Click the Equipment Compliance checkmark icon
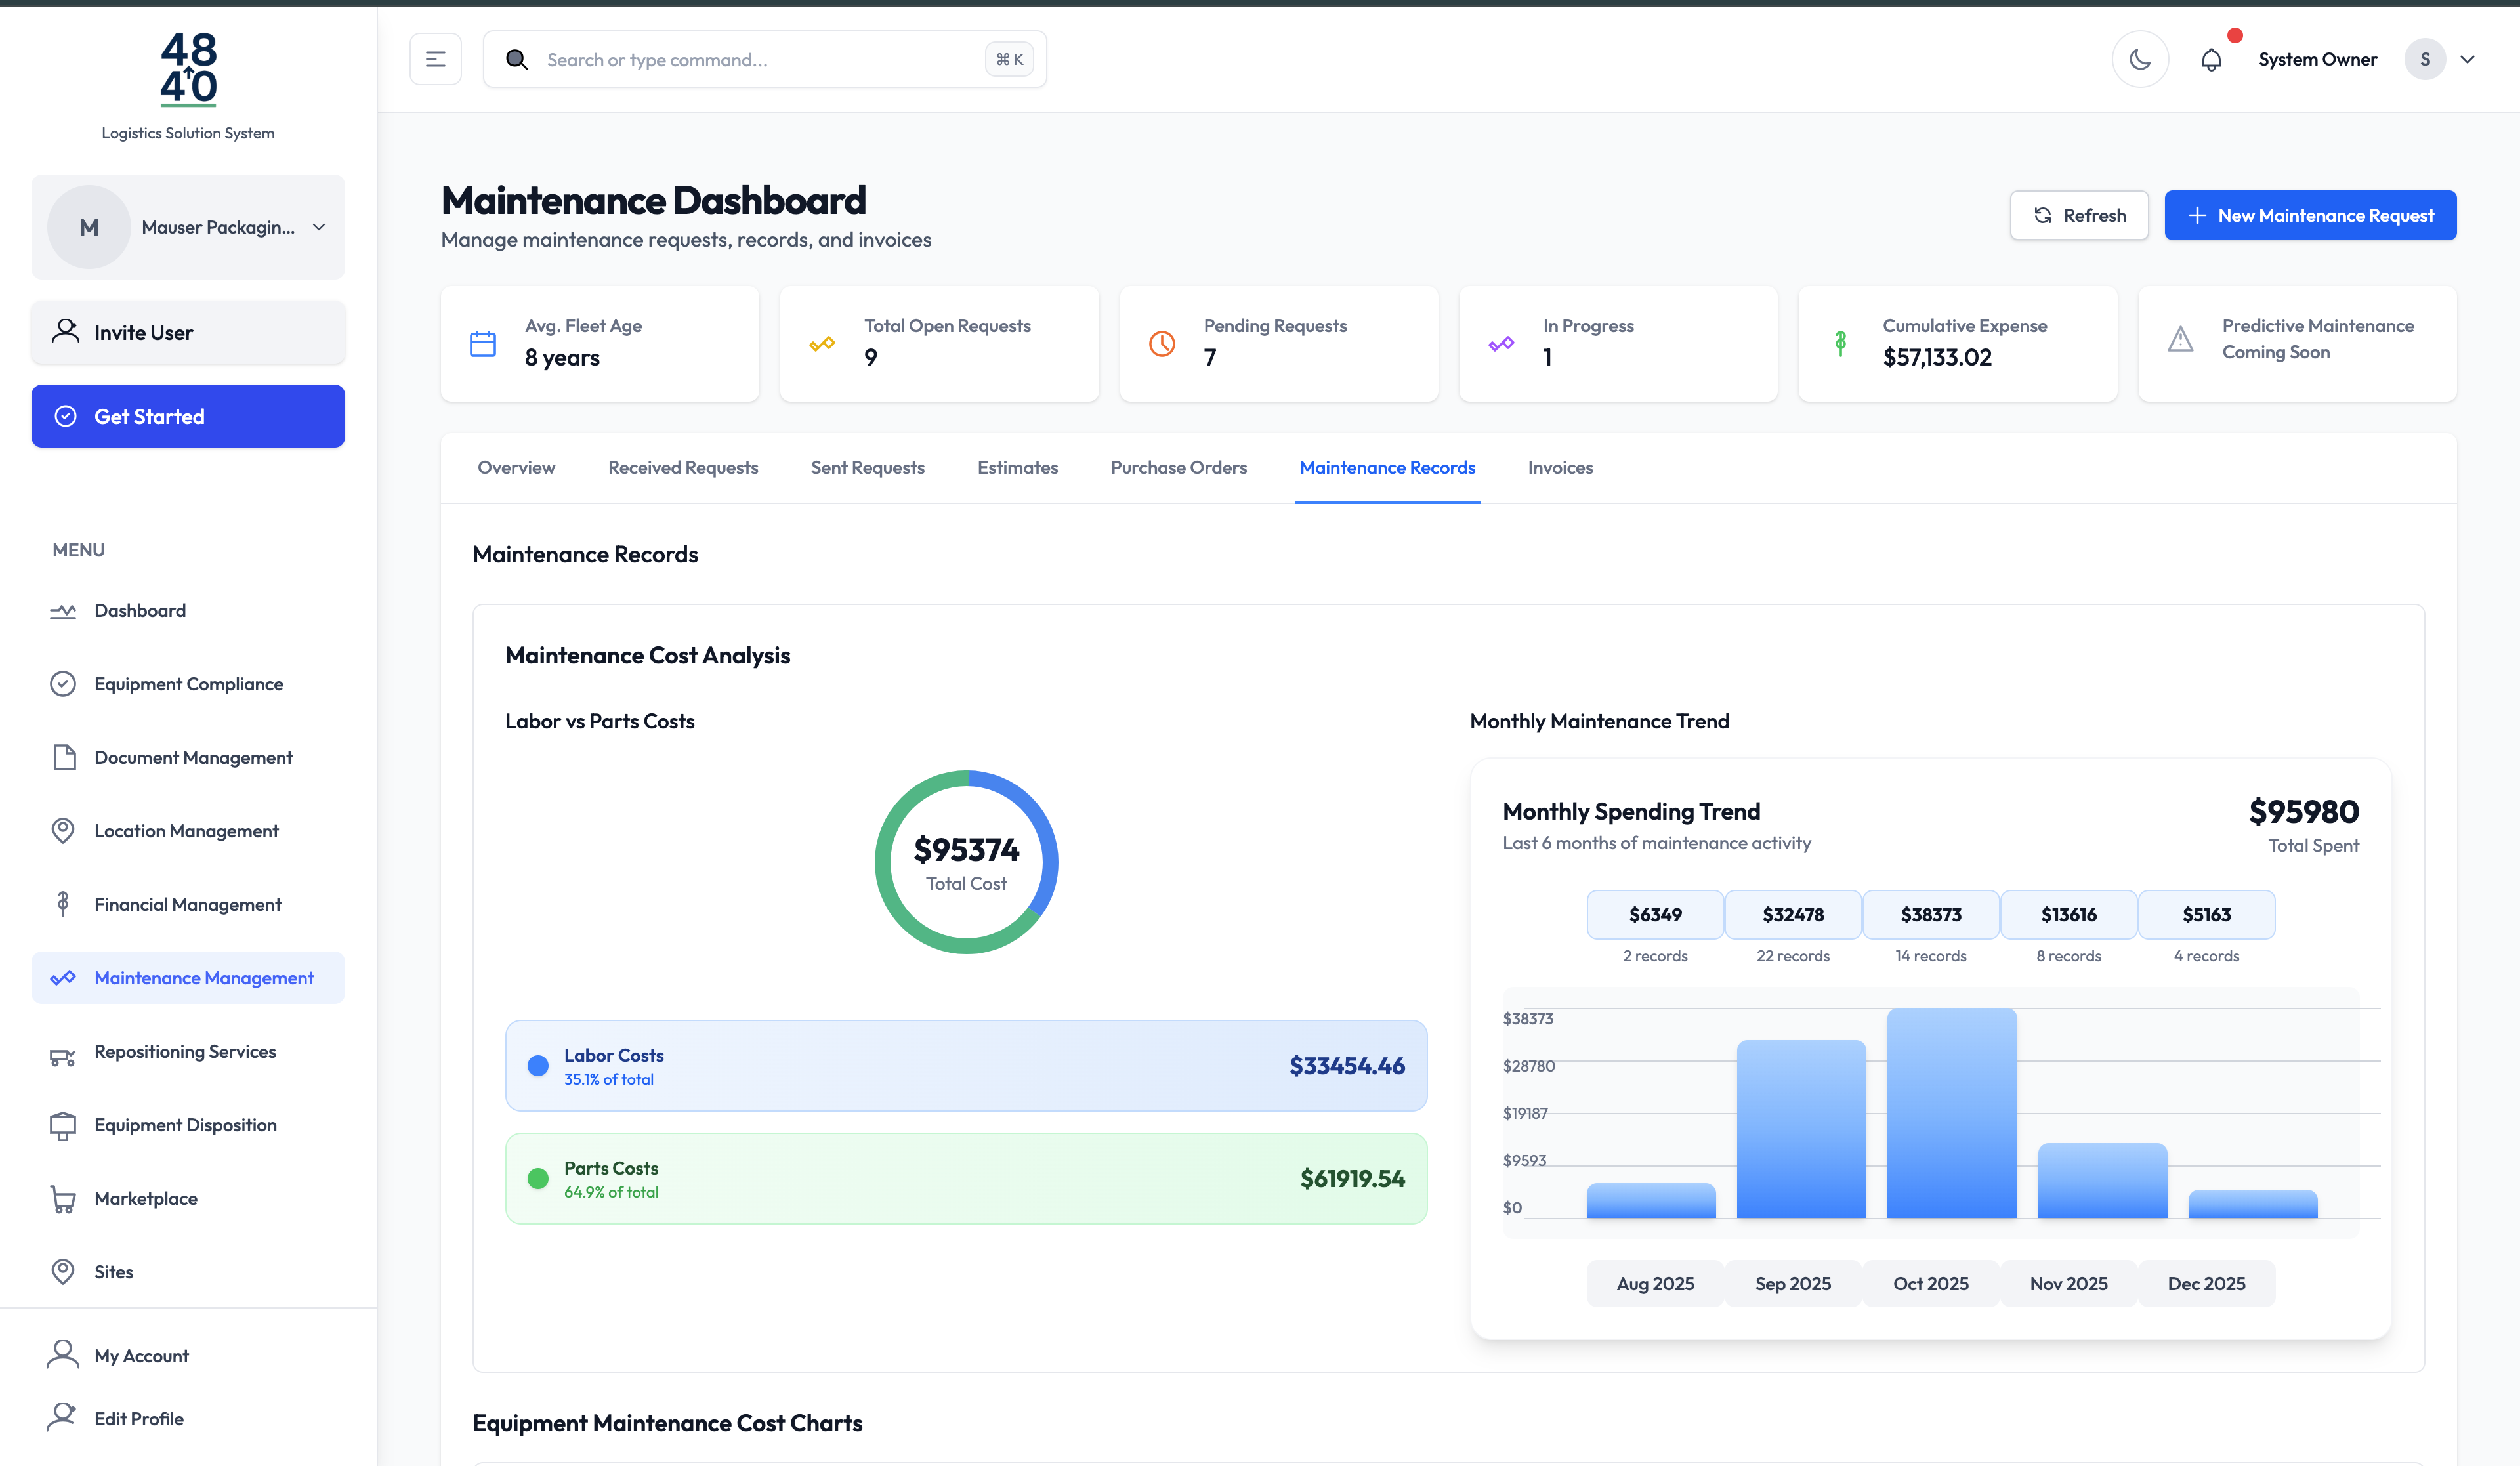This screenshot has width=2520, height=1466. (x=63, y=683)
